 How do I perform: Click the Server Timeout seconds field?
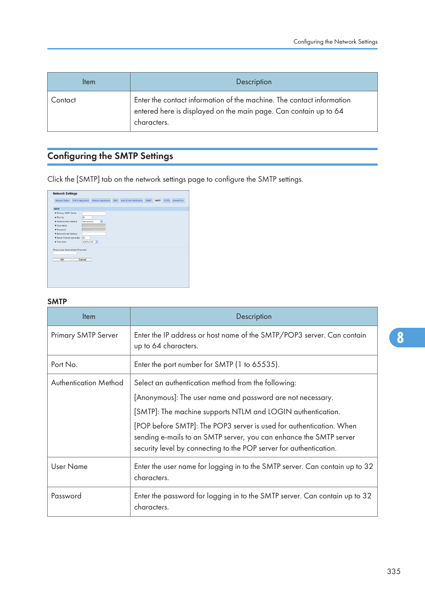tap(86, 238)
